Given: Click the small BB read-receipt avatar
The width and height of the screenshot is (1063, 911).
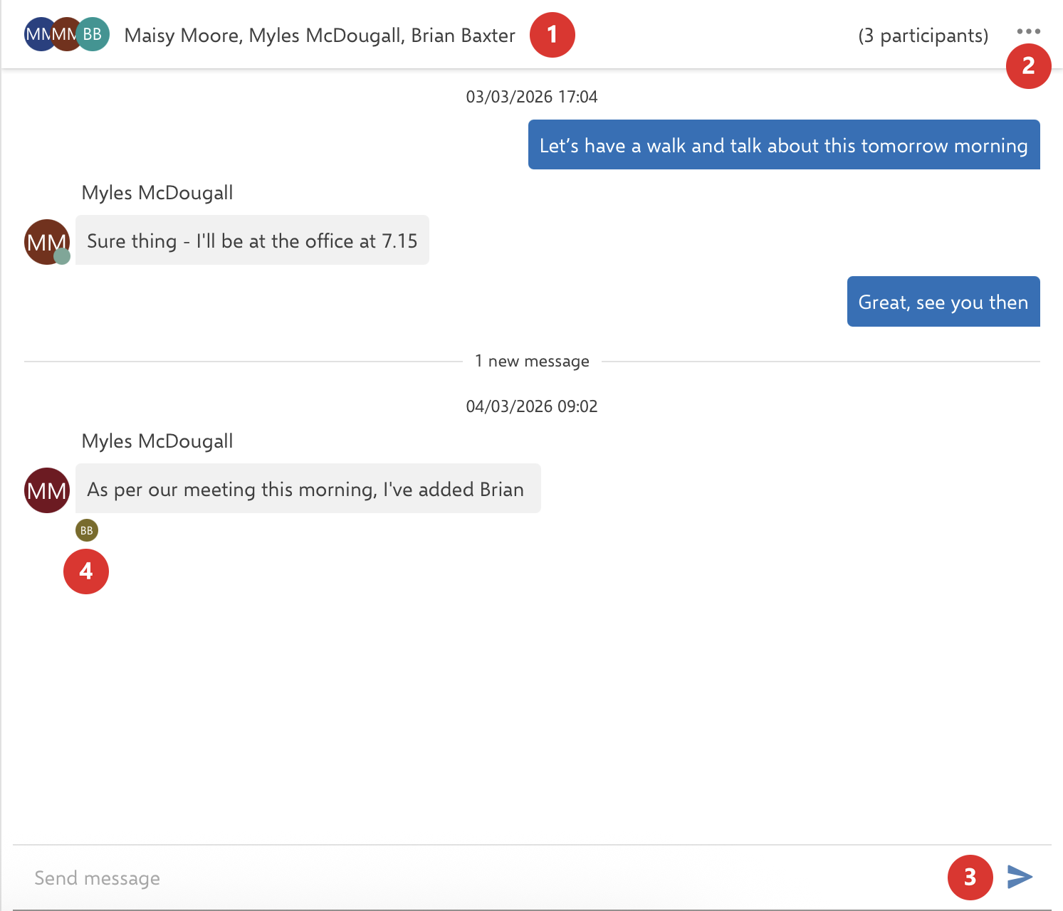Looking at the screenshot, I should tap(87, 530).
